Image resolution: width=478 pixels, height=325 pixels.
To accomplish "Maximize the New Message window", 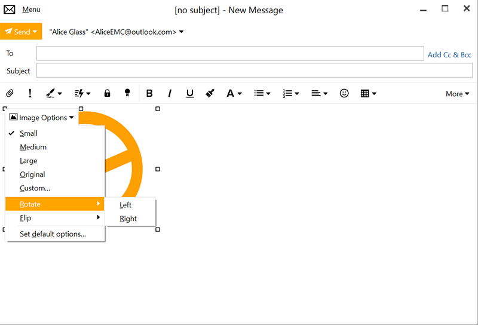I will point(445,9).
